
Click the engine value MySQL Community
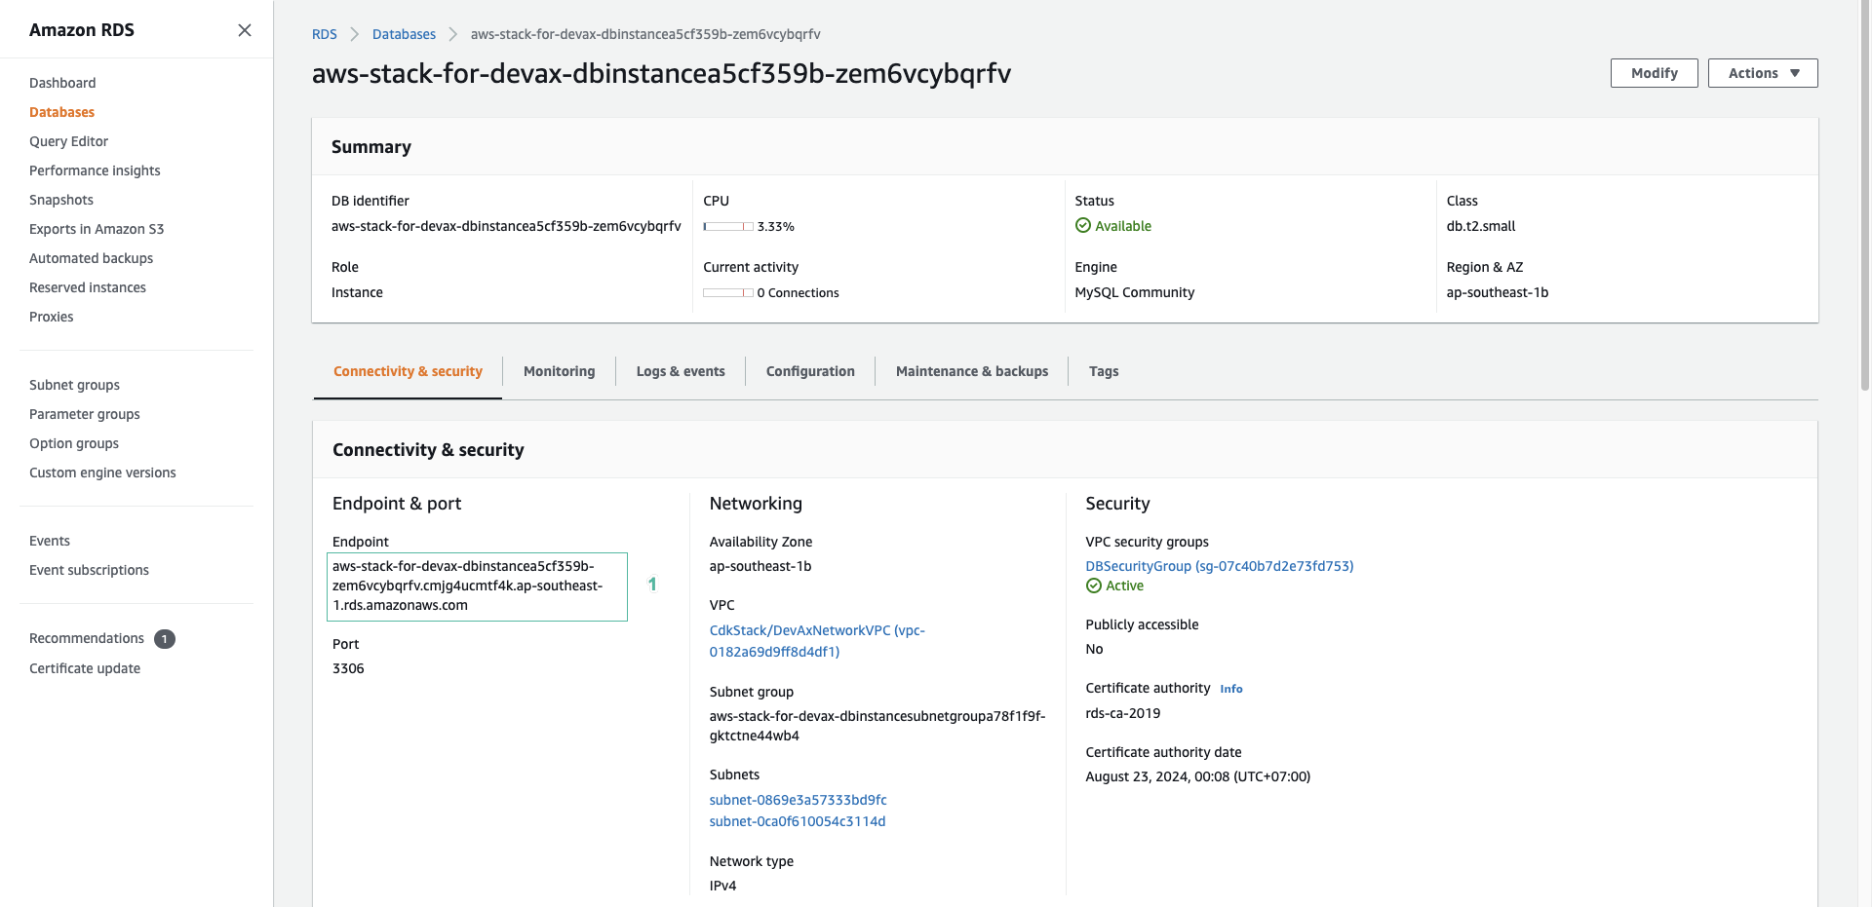point(1134,292)
